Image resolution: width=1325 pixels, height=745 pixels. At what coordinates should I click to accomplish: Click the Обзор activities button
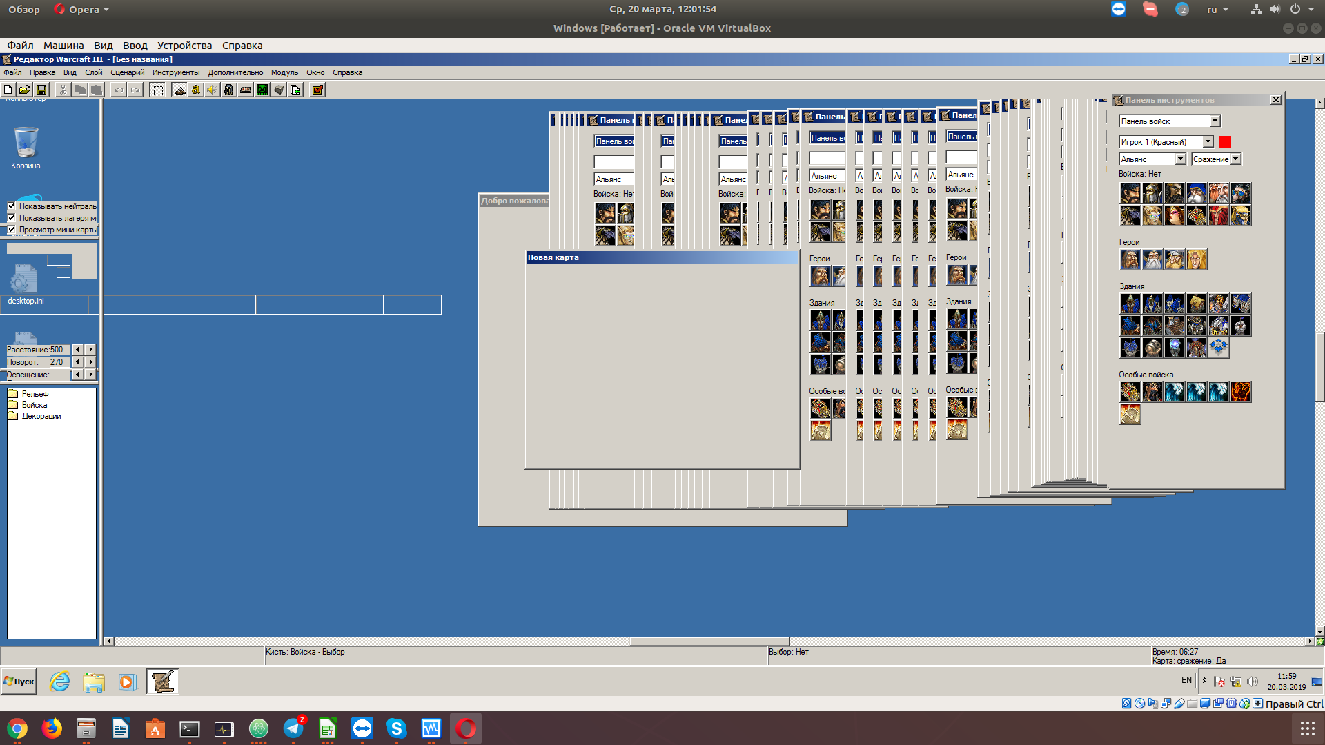click(x=24, y=10)
